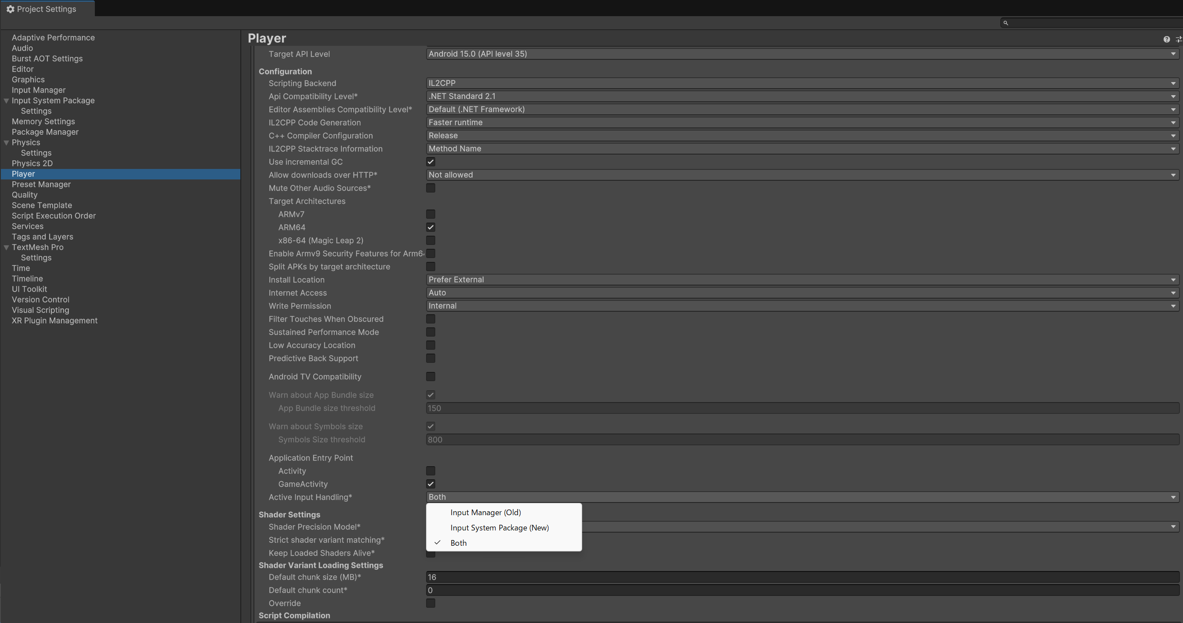Viewport: 1183px width, 623px height.
Task: Open the Install Location dropdown
Action: (x=802, y=280)
